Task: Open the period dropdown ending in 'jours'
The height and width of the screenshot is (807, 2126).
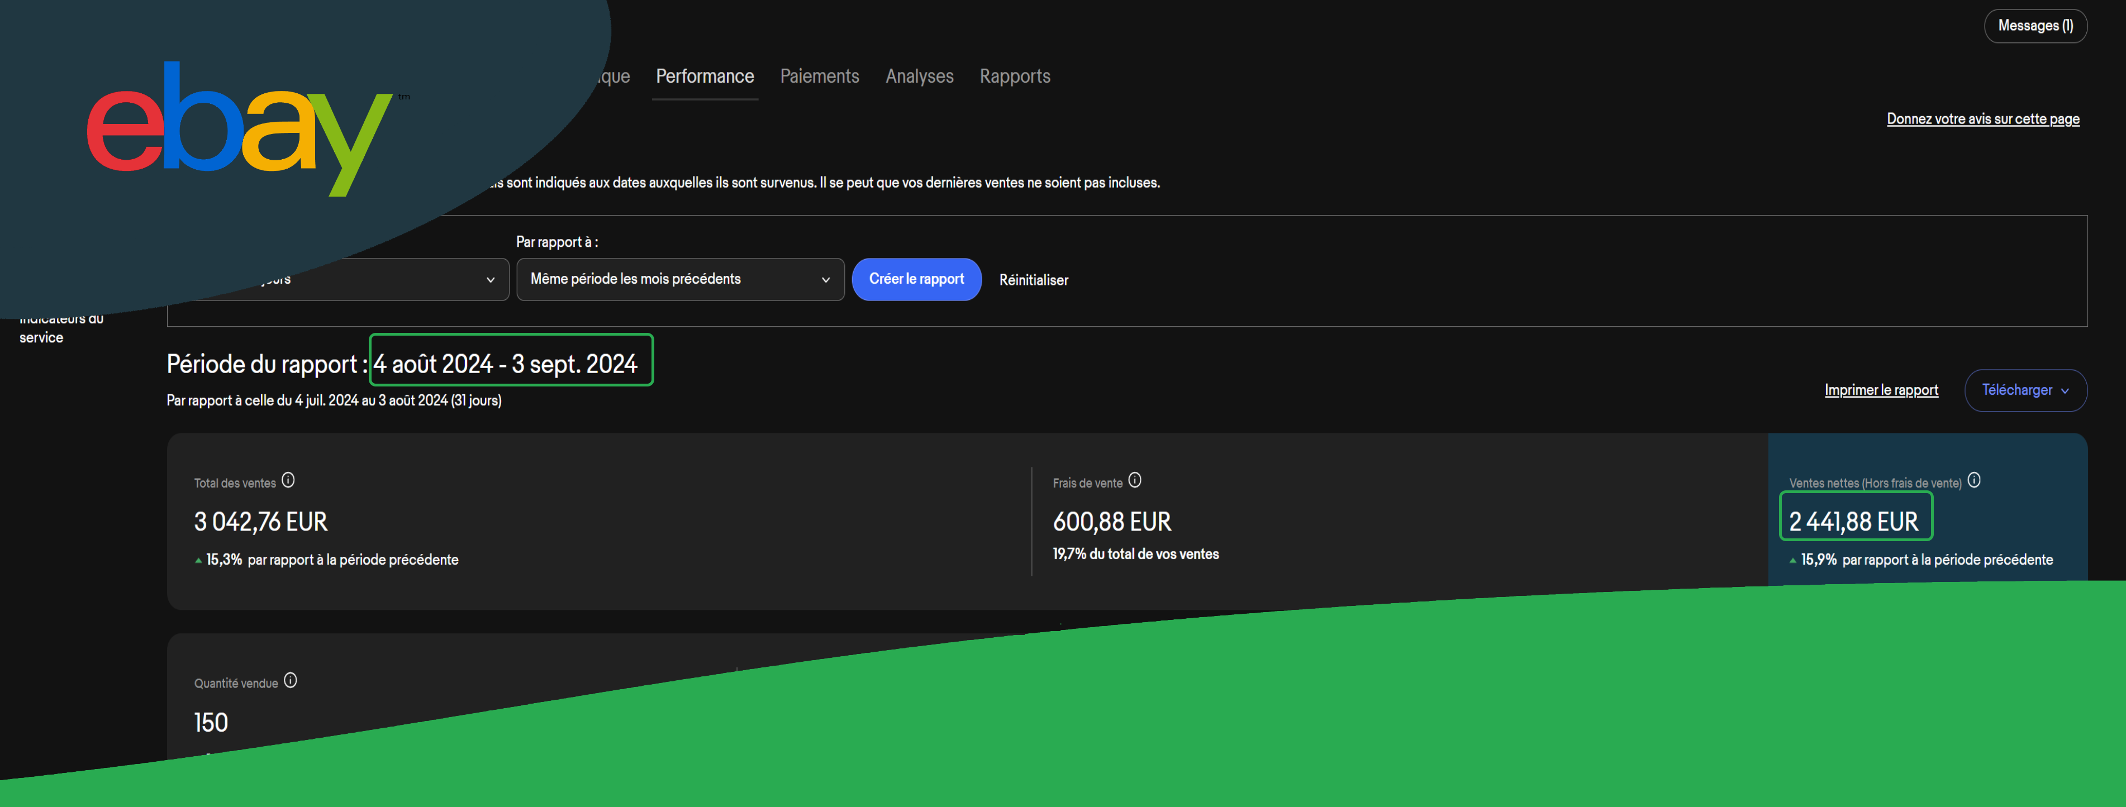Action: tap(339, 279)
